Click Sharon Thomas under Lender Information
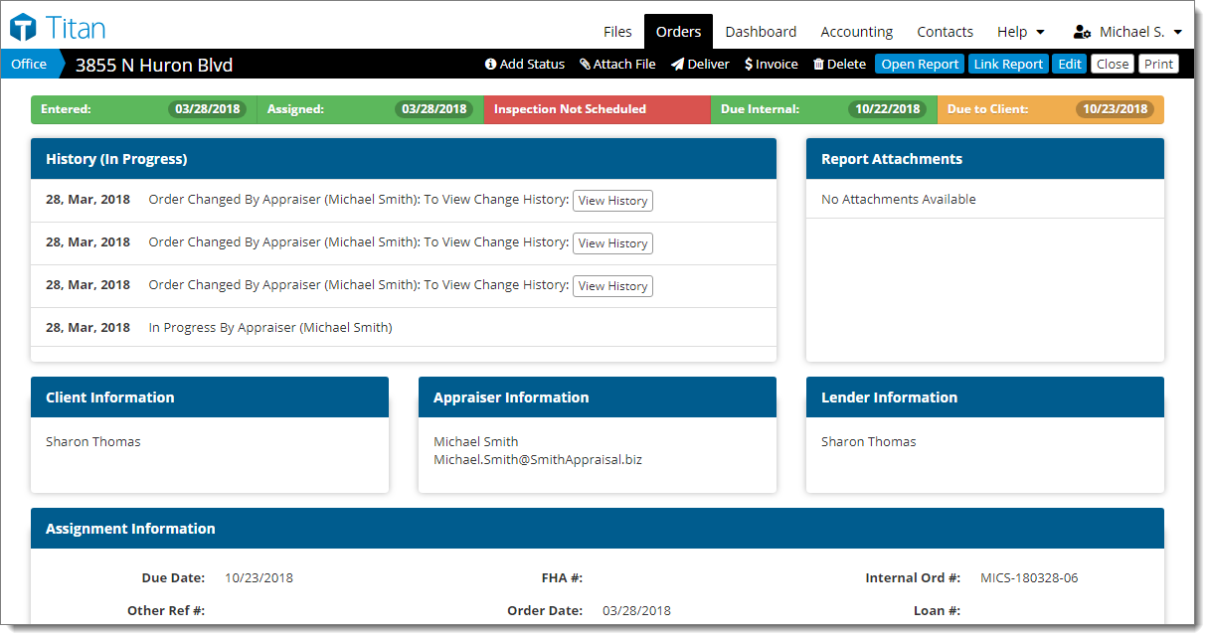The width and height of the screenshot is (1208, 636). [x=869, y=442]
